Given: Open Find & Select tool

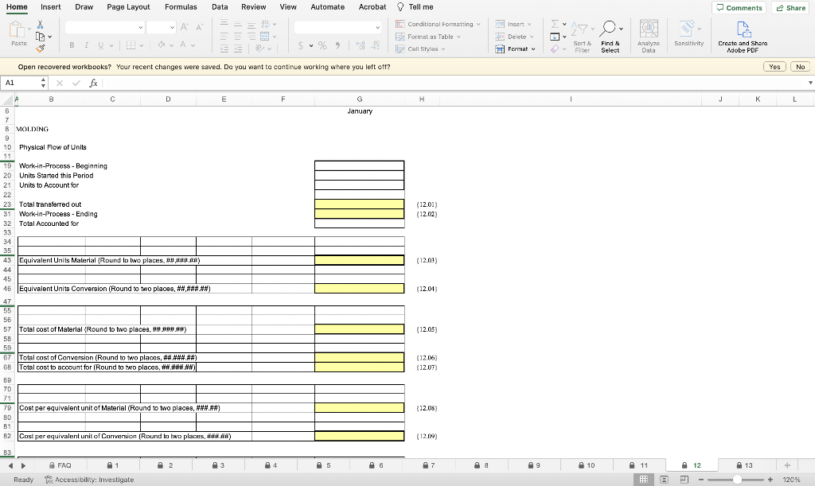Looking at the screenshot, I should tap(610, 37).
